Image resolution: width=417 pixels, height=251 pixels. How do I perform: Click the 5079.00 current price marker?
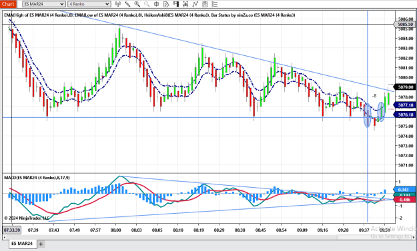coord(405,87)
